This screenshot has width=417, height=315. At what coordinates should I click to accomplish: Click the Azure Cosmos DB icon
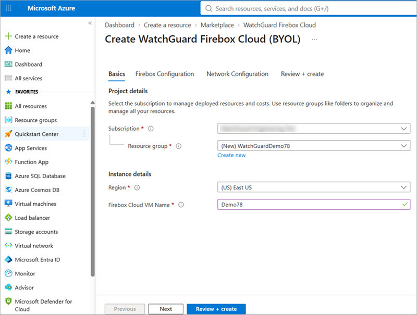[8, 190]
